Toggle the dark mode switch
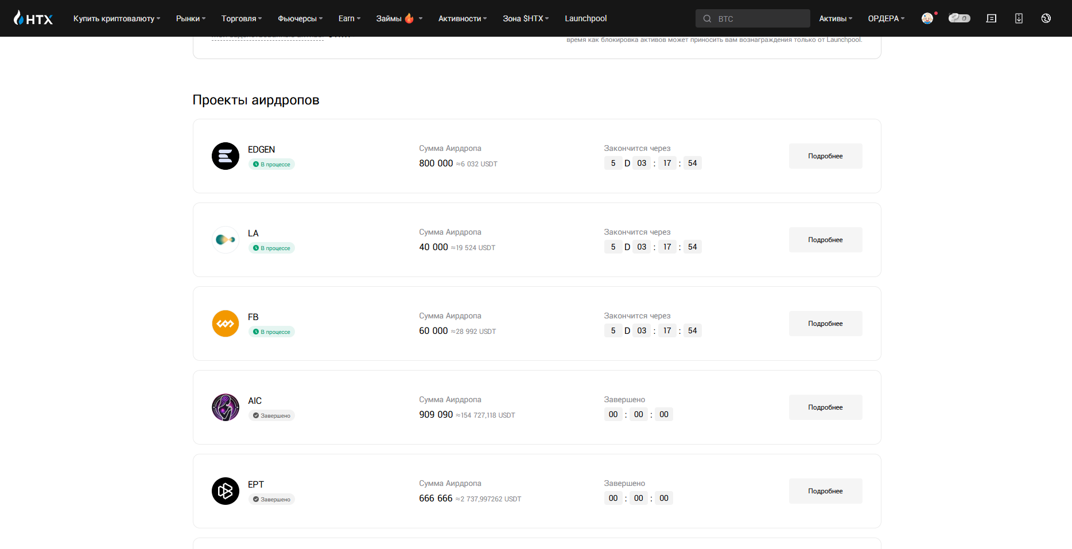 pos(959,18)
